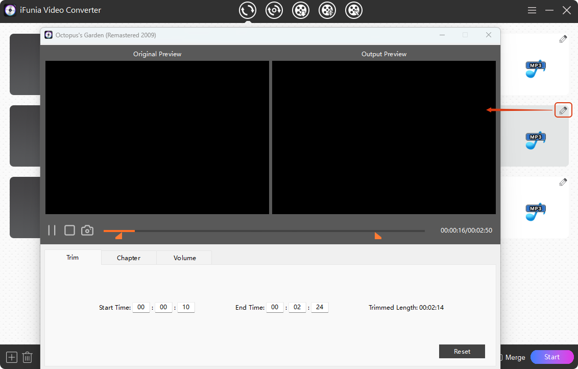The height and width of the screenshot is (369, 578).
Task: Open the video toolbox mode icon
Action: click(x=354, y=10)
